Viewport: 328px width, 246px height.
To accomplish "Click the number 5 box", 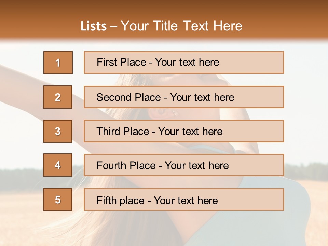I will pos(58,200).
